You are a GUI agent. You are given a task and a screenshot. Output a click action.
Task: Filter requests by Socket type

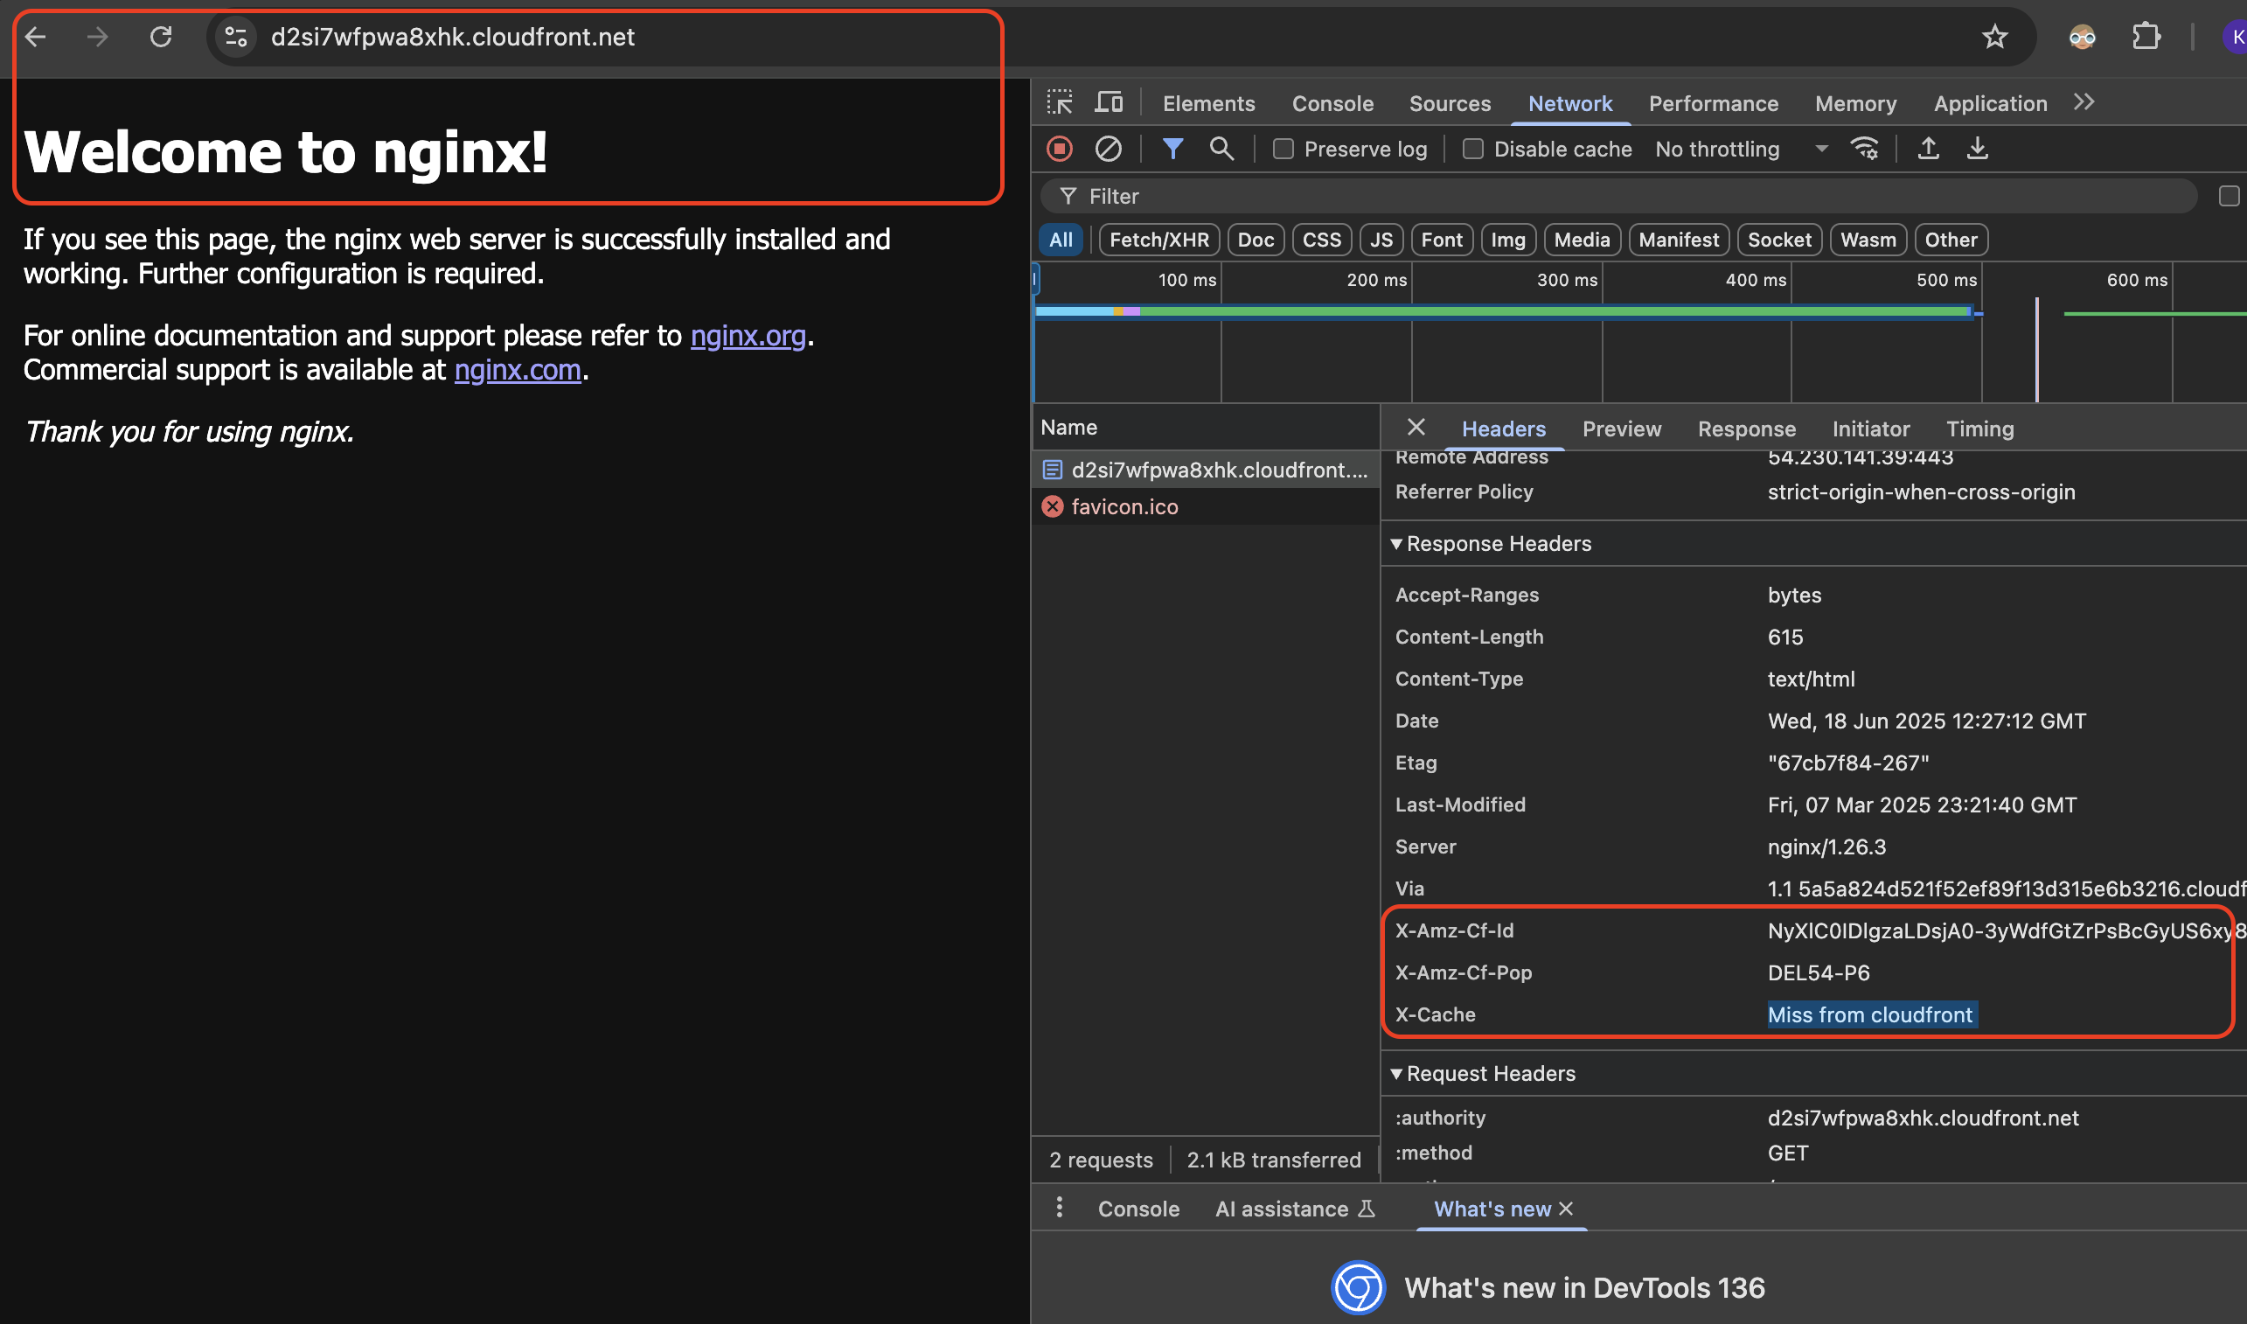(1778, 240)
